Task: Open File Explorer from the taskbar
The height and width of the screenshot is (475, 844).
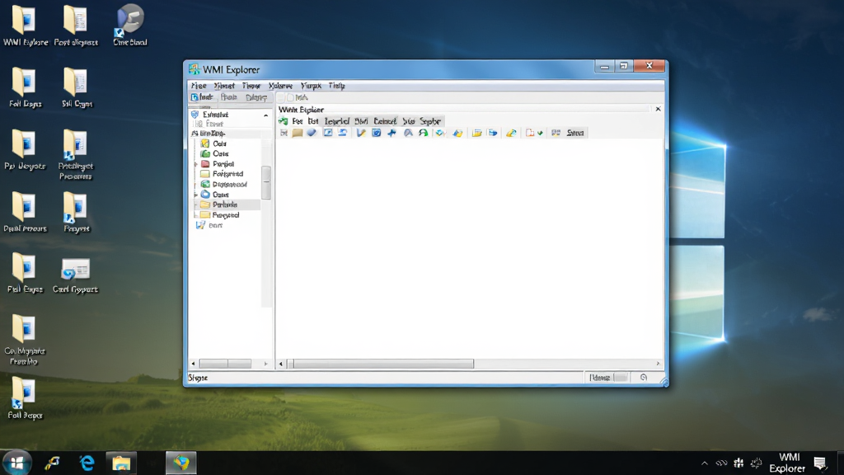Action: tap(121, 463)
